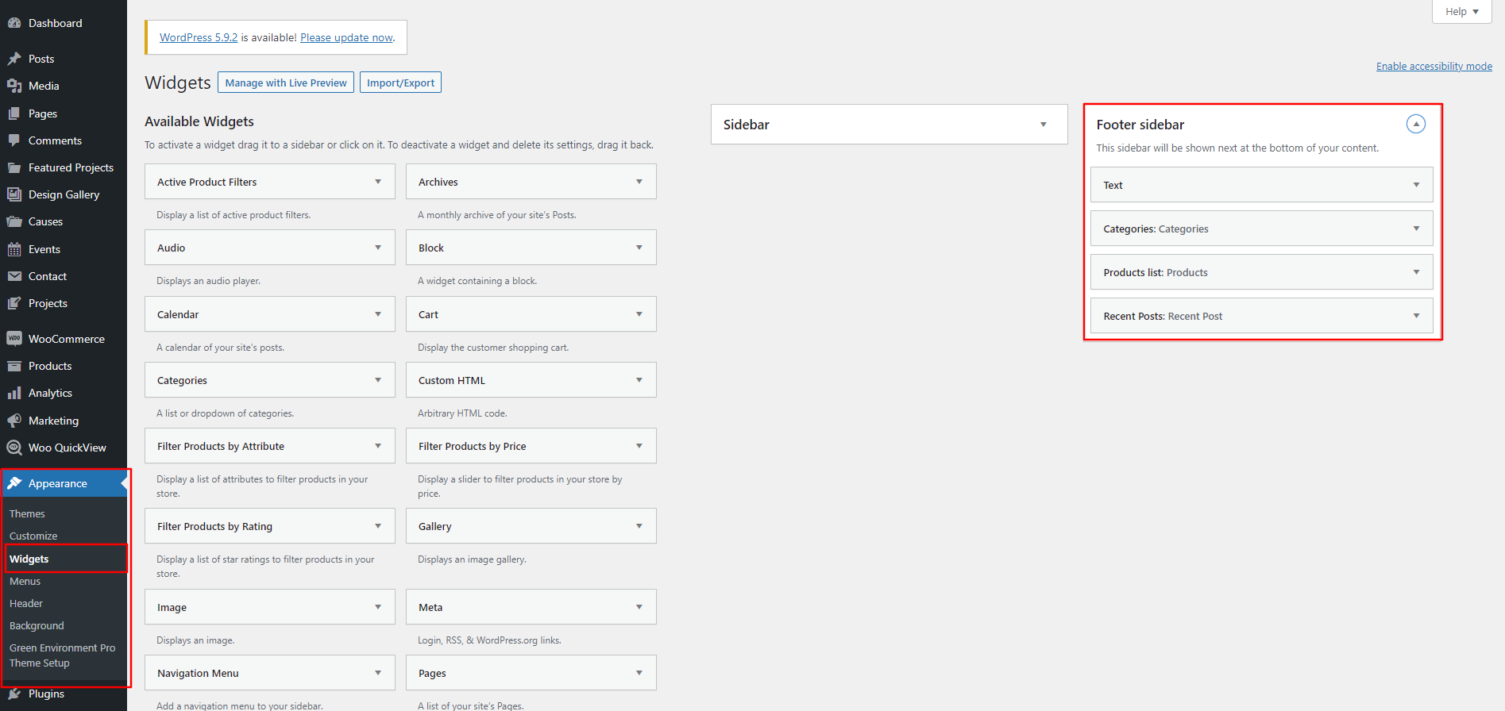The height and width of the screenshot is (711, 1505).
Task: Click Manage with Live Preview button
Action: (x=286, y=83)
